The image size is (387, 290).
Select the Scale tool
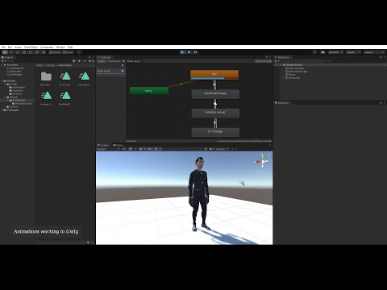[24, 52]
